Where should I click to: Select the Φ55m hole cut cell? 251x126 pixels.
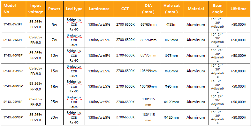pyautogui.click(x=171, y=25)
